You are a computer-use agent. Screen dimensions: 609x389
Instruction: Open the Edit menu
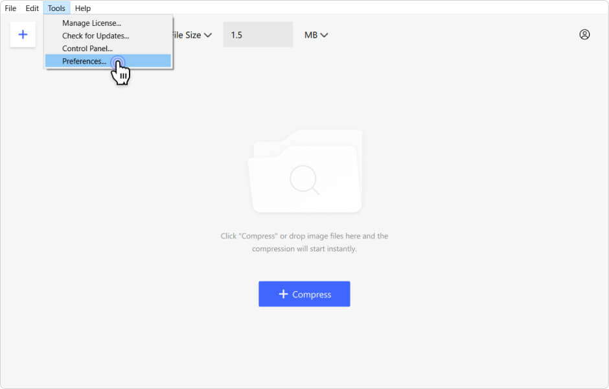32,8
